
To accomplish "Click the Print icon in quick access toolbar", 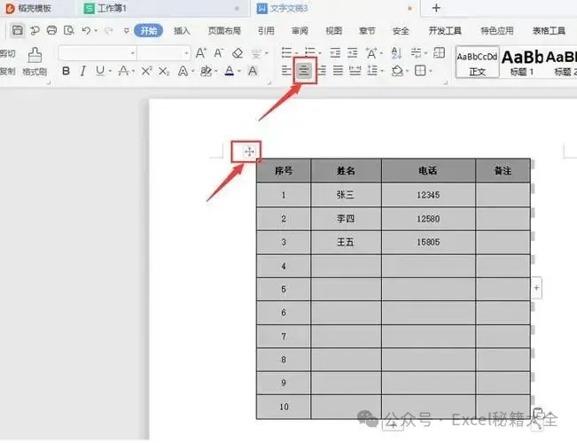I will point(51,30).
